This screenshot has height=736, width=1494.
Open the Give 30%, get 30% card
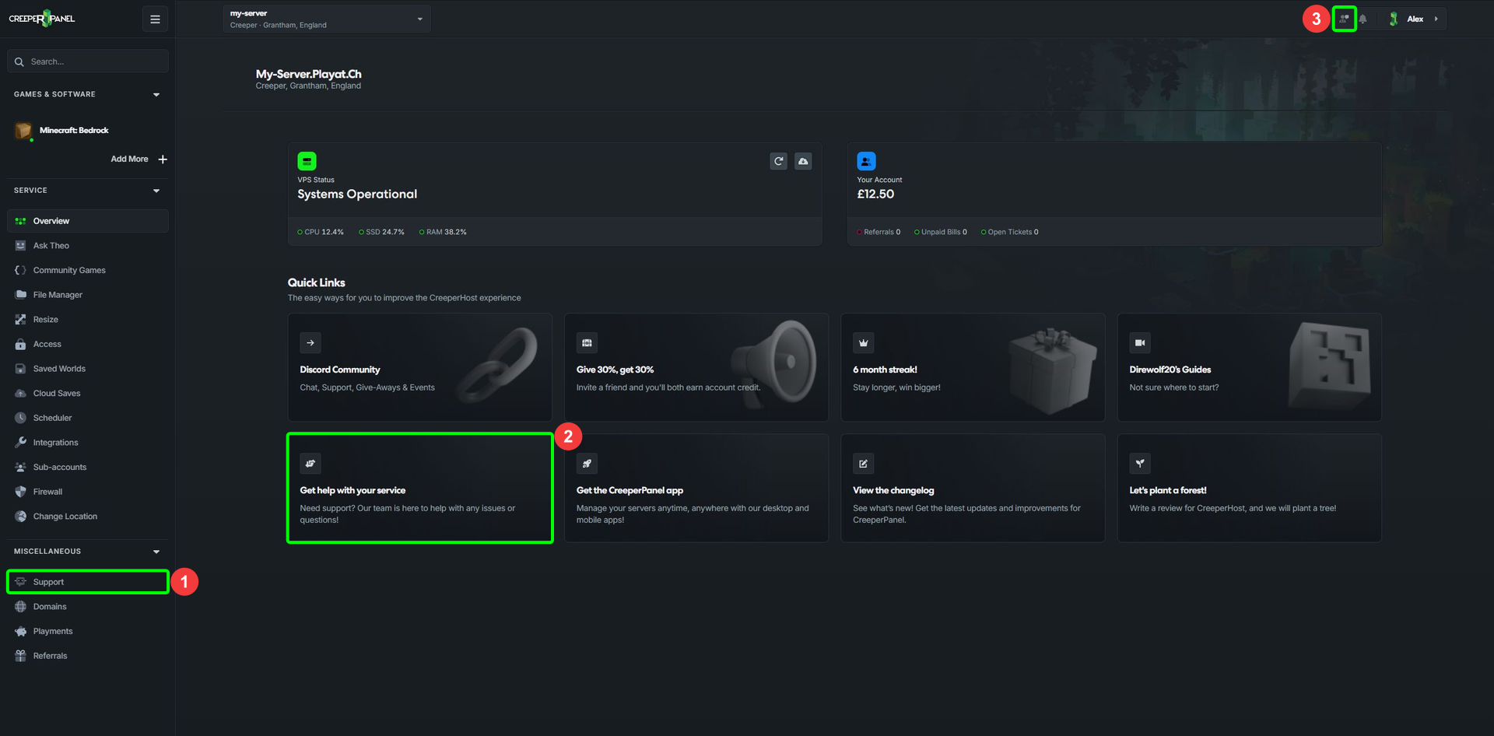point(696,367)
